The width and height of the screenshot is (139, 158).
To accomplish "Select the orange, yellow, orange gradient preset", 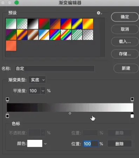I will coord(88,24).
